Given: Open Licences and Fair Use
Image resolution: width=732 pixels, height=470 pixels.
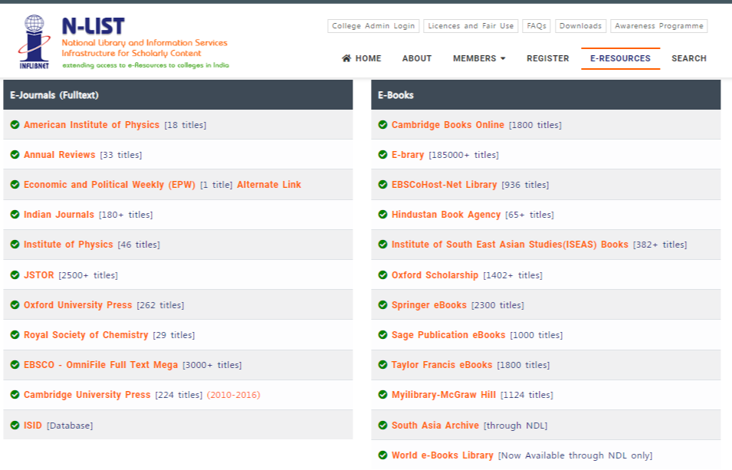Looking at the screenshot, I should [471, 26].
